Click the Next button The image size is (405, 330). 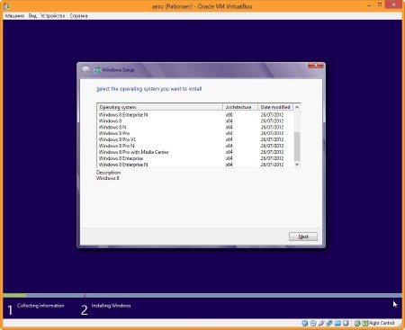[x=303, y=236]
